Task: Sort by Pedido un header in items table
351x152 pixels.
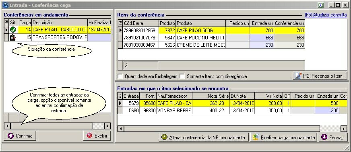Action: click(237, 23)
